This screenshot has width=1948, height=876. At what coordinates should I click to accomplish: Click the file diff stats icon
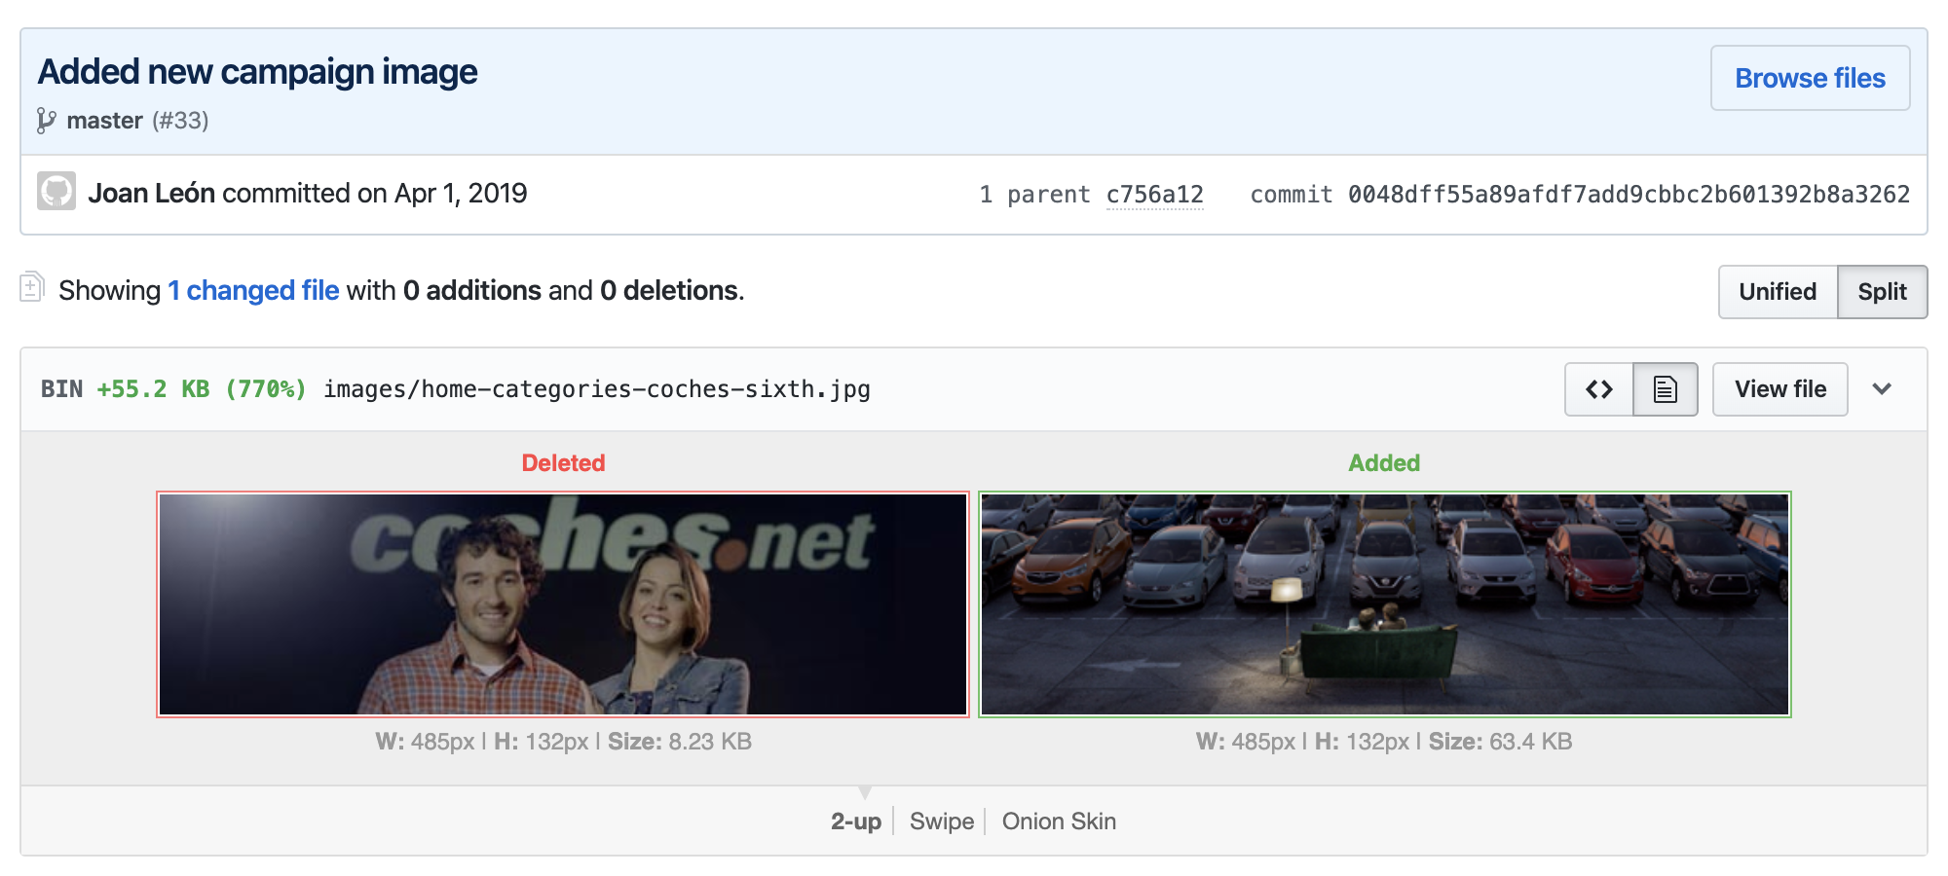pos(31,287)
